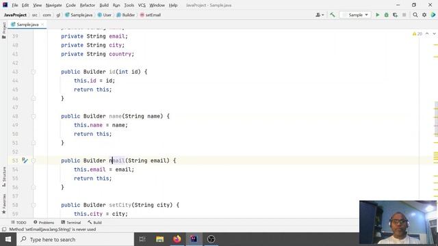Run with coverage icon in toolbar
438x246 pixels.
(395, 15)
